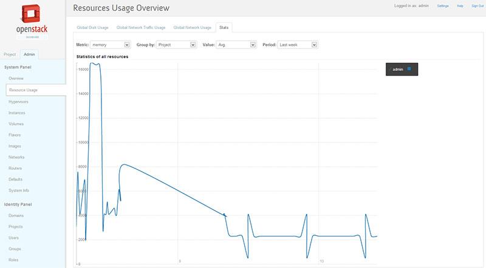Viewport: 486px width, 268px height.
Task: Switch to Global Network Traffic Usage tab
Action: tap(141, 27)
